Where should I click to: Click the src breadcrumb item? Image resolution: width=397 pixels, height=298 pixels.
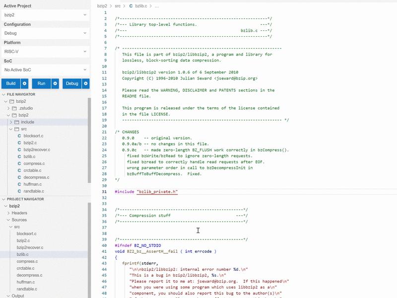click(x=118, y=6)
